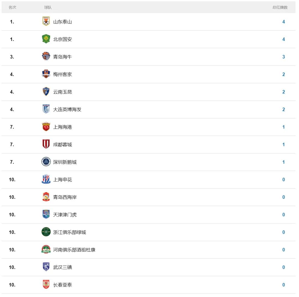This screenshot has height=297, width=299.
Task: Click the 山东泰山 team crest icon
Action: (x=46, y=22)
